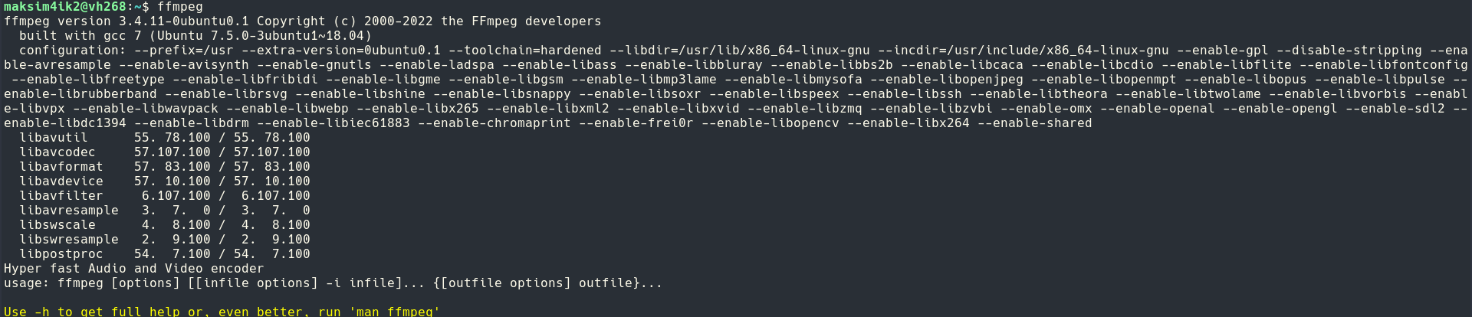Click the libswscale library row name
1472x317 pixels.
[58, 225]
